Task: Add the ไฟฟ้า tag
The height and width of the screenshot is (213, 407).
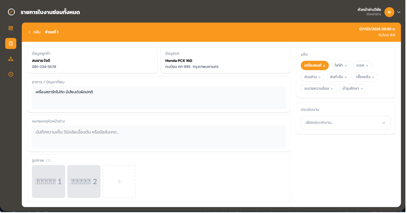Action: tap(342, 66)
